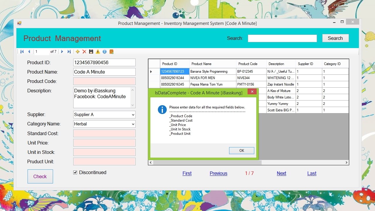
Task: Sort by Product Name column header
Action: tap(213, 64)
